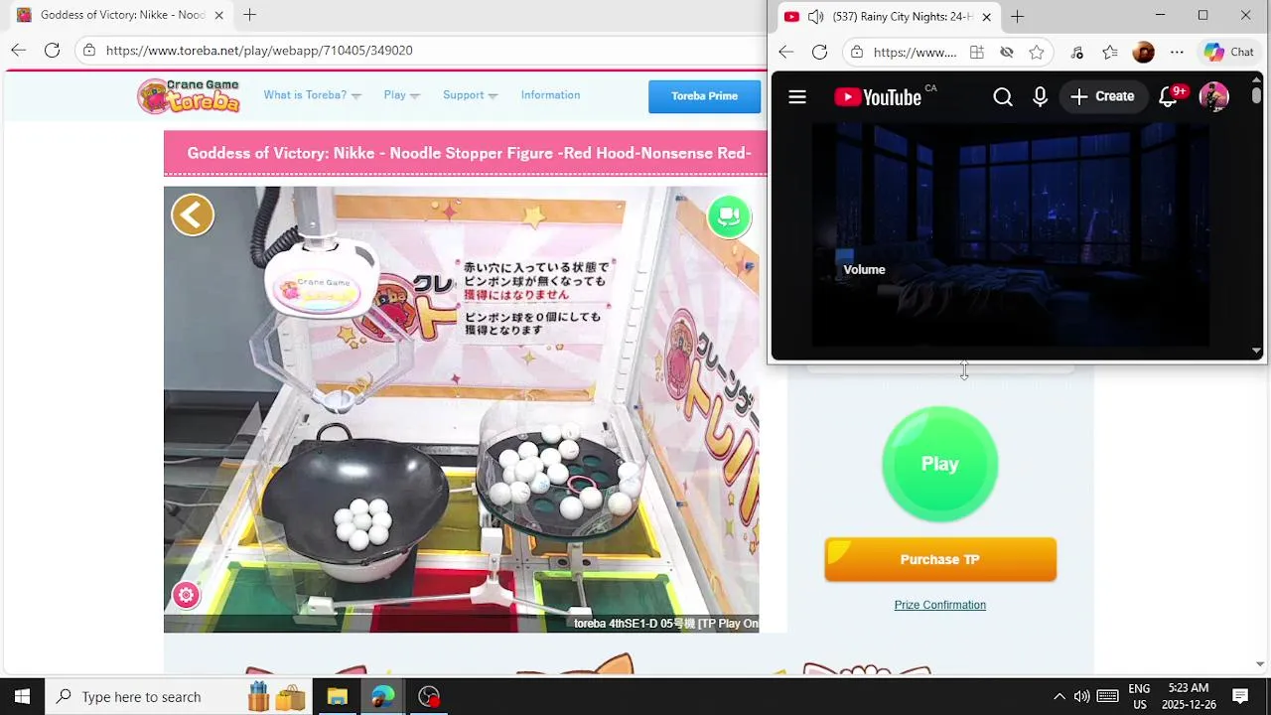Open the Windows Start menu
Image resolution: width=1271 pixels, height=715 pixels.
tap(22, 696)
